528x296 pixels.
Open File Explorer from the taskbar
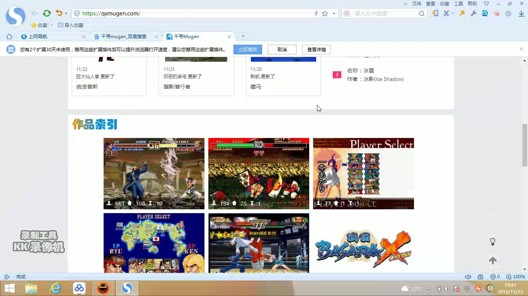[x=31, y=288]
